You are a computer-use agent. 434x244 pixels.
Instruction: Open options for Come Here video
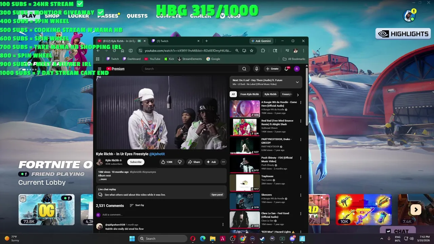(x=300, y=102)
